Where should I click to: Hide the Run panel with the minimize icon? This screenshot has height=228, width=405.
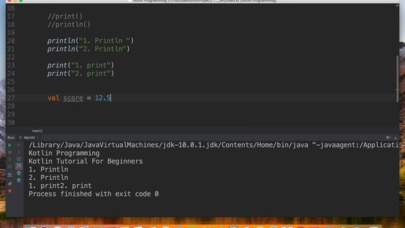[396, 137]
